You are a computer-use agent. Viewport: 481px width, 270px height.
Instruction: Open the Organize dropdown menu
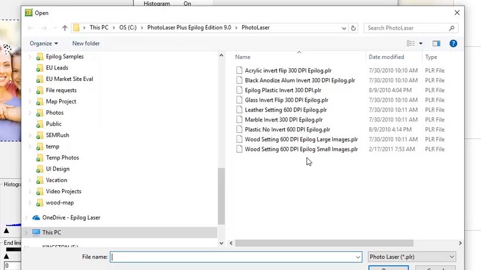43,43
